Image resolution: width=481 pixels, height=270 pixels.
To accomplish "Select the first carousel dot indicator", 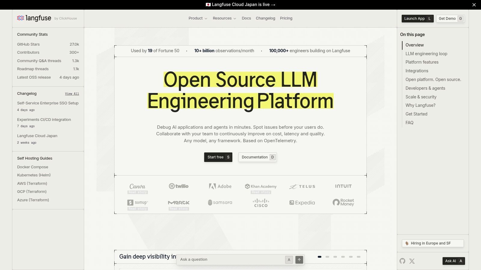I will [320, 257].
